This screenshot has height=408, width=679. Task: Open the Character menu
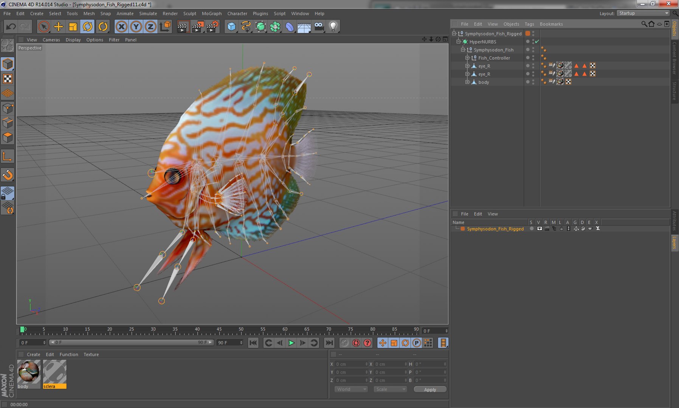point(237,13)
